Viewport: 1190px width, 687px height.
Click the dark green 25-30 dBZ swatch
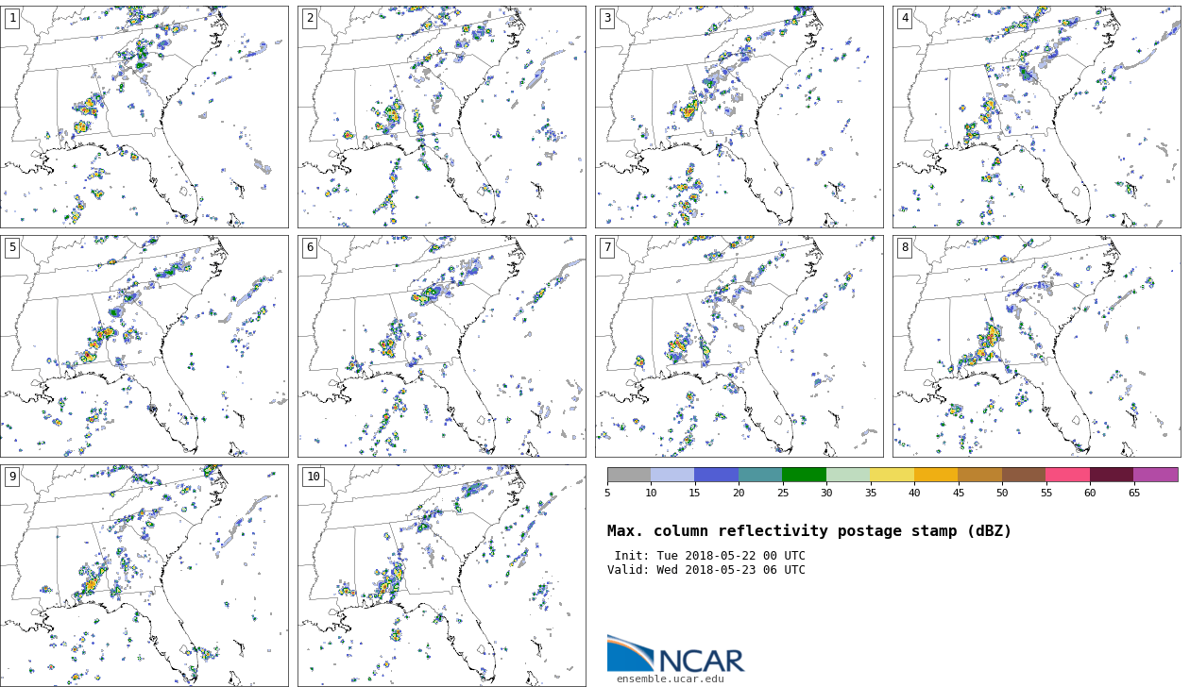804,475
